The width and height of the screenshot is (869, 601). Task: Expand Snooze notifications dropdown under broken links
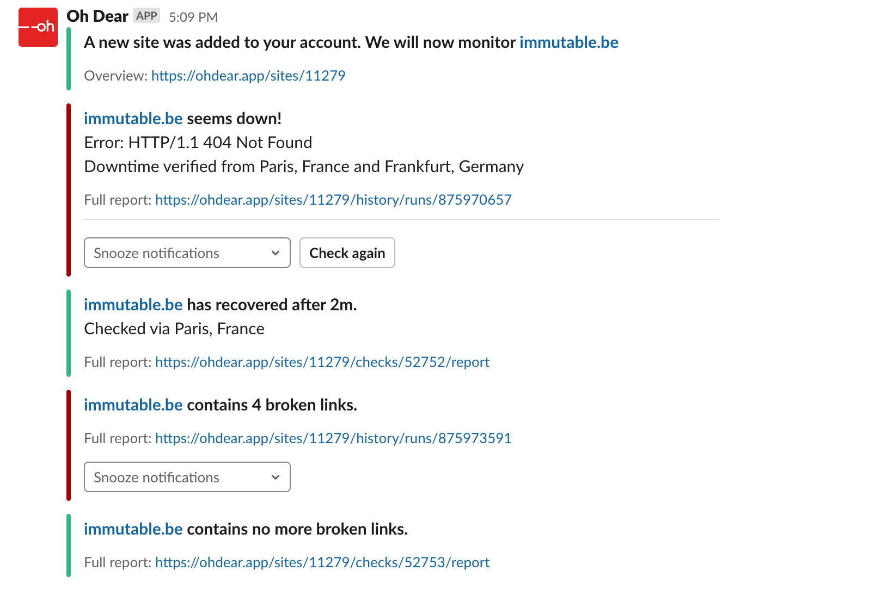[x=187, y=477]
